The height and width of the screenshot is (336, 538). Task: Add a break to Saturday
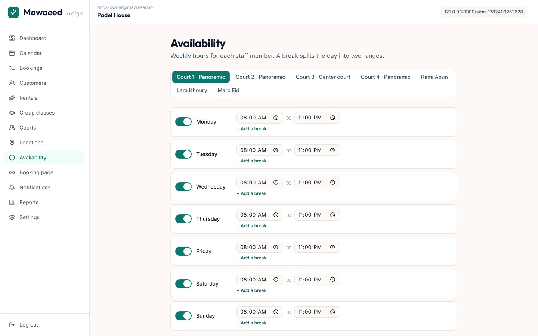pos(251,290)
